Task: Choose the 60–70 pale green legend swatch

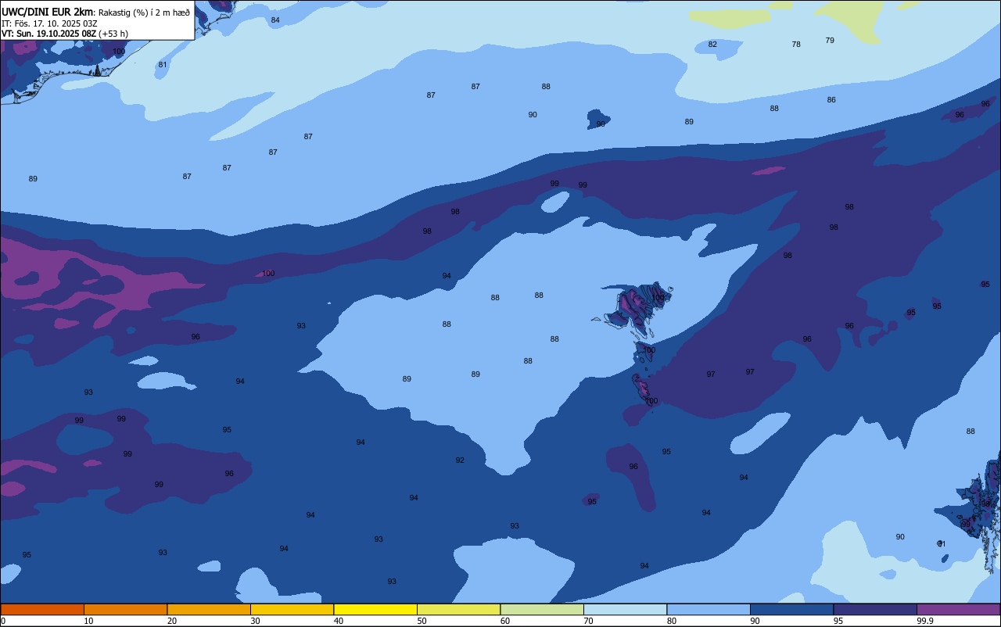Action: click(542, 609)
